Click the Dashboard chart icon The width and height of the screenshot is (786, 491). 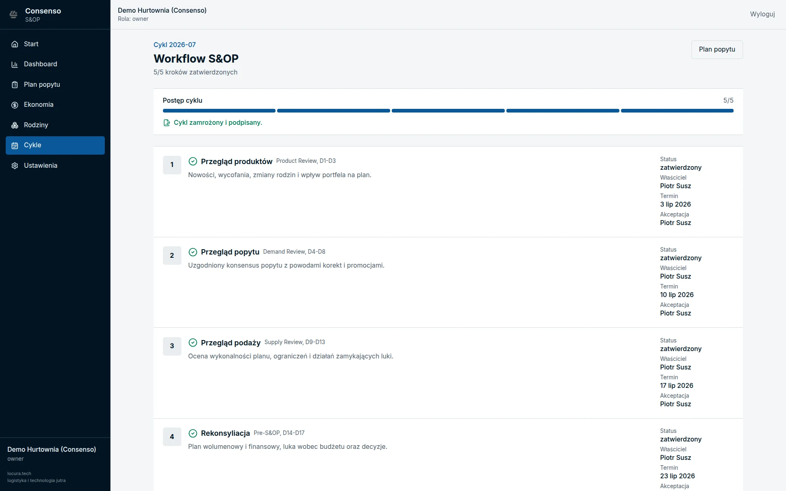(x=15, y=64)
